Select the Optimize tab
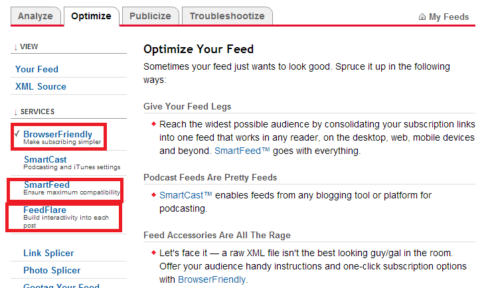Image resolution: width=488 pixels, height=288 pixels. 91,16
